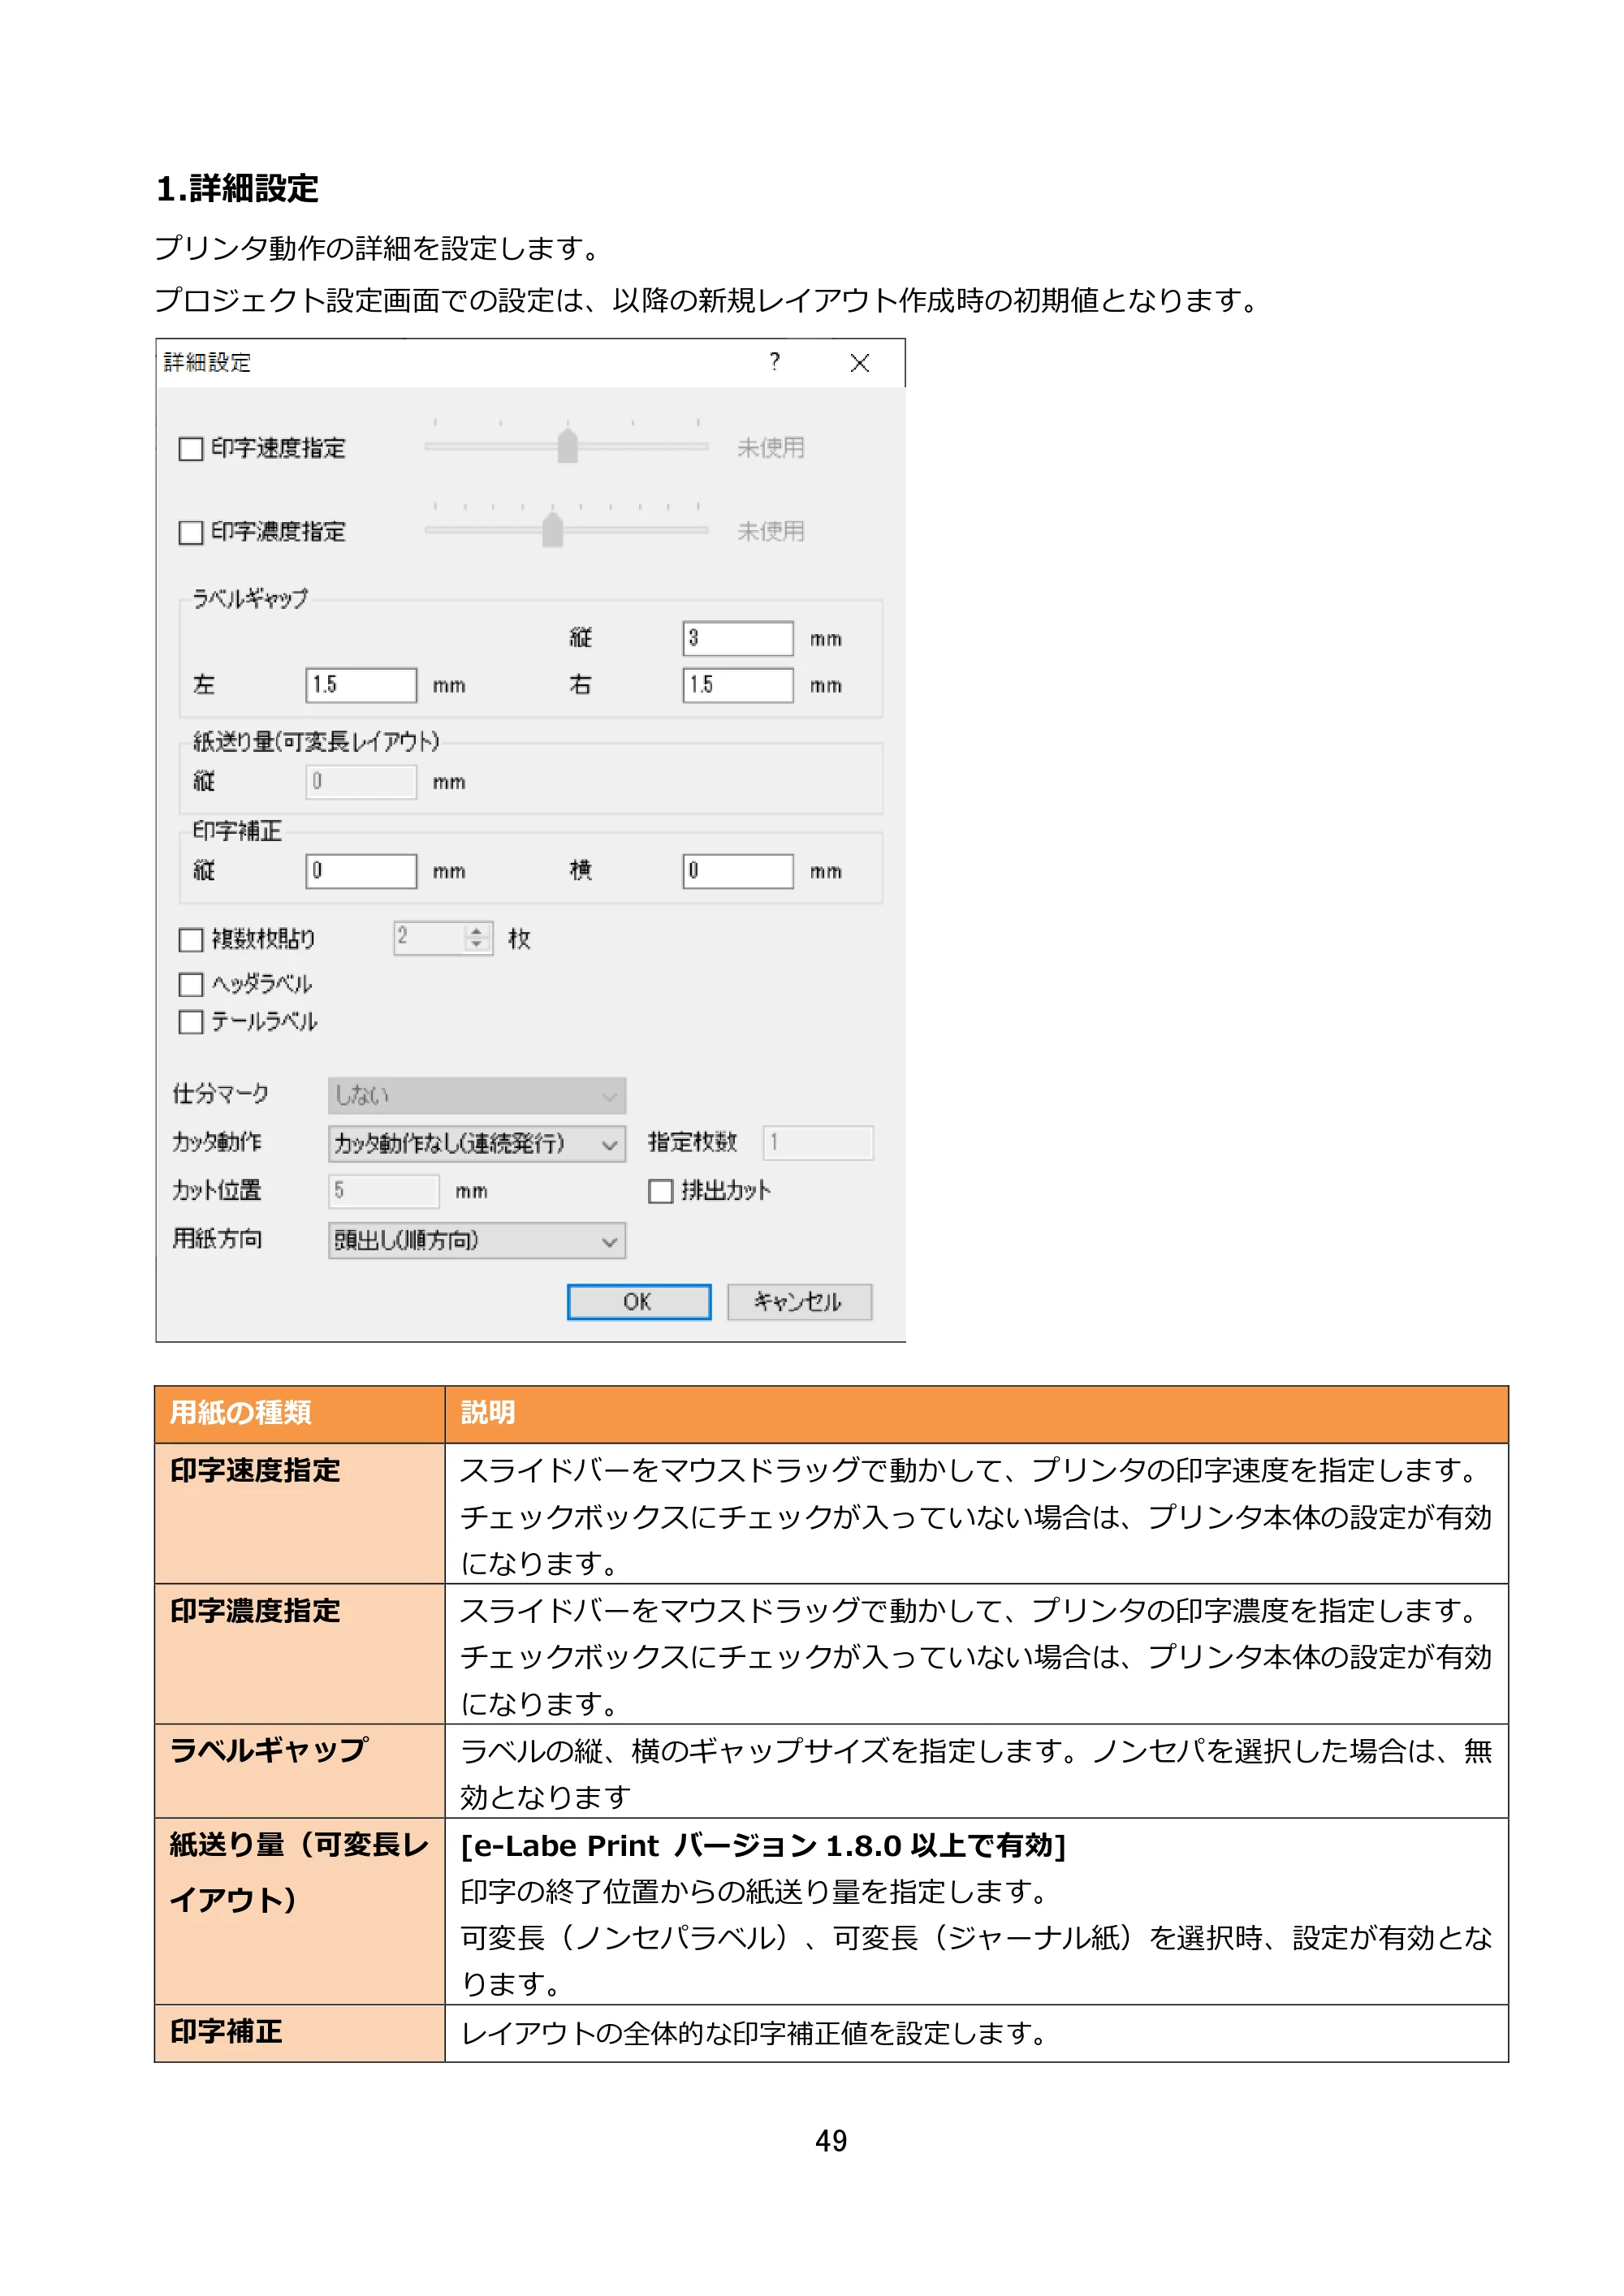Viewport: 1624px width, 2296px height.
Task: Click the 印字濃度指定 table row label
Action: 255,1611
